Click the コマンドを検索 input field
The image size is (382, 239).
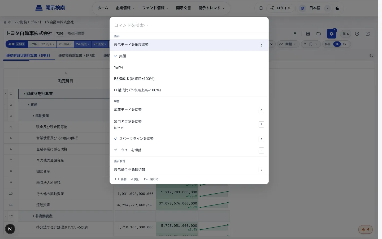point(189,25)
